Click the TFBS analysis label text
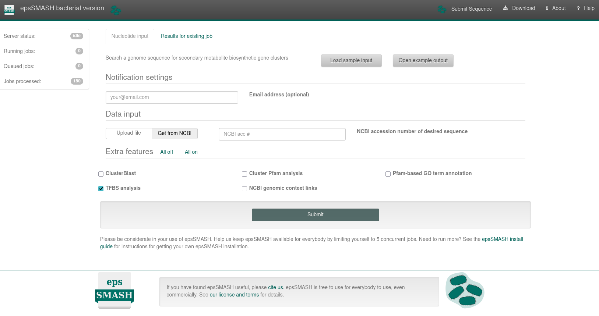Image resolution: width=599 pixels, height=316 pixels. [x=123, y=188]
